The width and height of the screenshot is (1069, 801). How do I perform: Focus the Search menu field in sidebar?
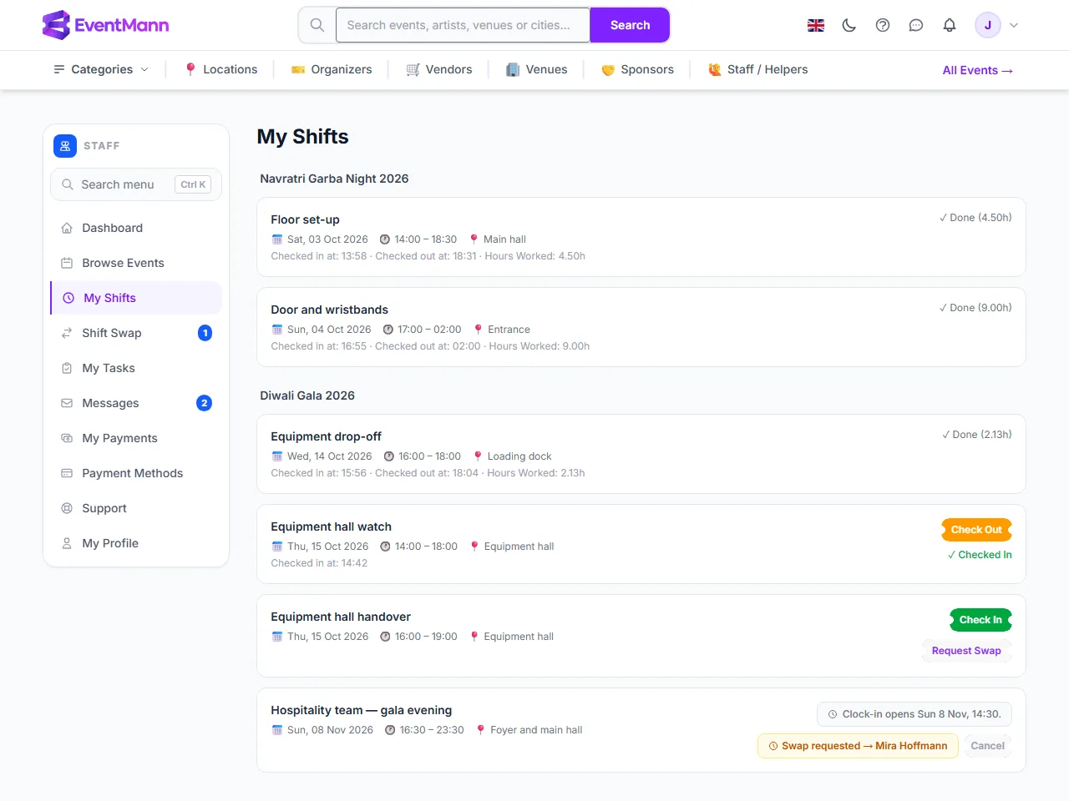136,184
